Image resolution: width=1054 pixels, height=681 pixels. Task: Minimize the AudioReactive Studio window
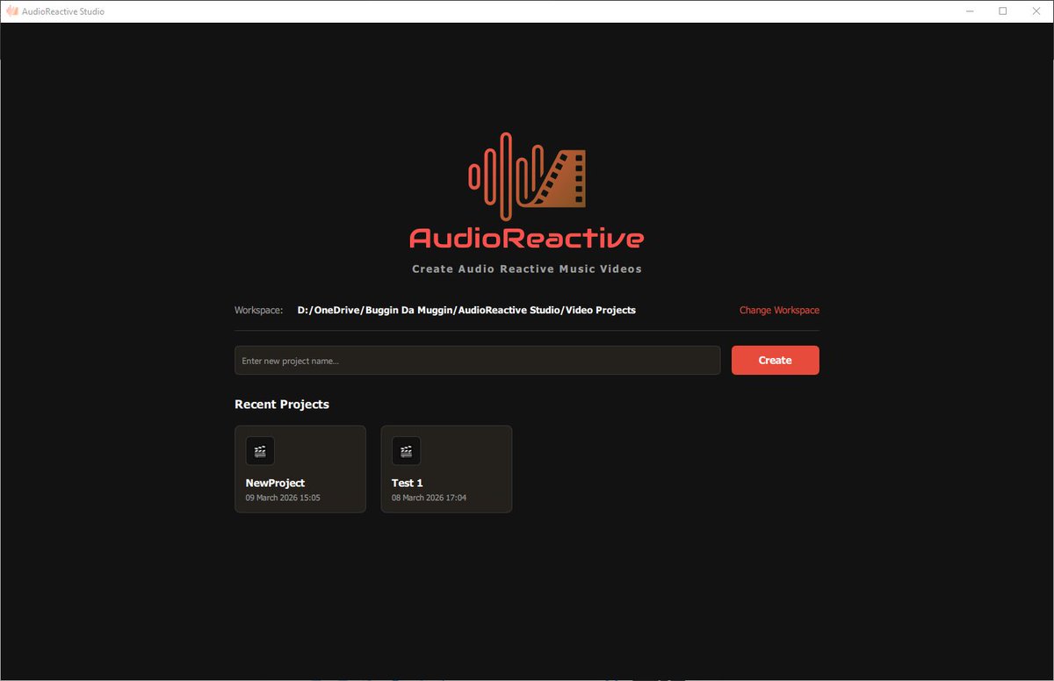point(970,11)
